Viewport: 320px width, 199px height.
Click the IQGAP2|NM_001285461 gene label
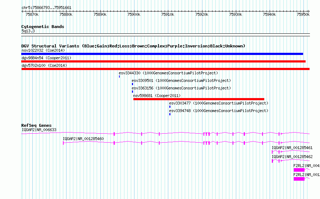coord(292,148)
